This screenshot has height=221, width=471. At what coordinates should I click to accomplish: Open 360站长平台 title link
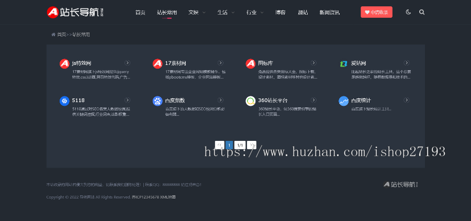[x=273, y=101]
